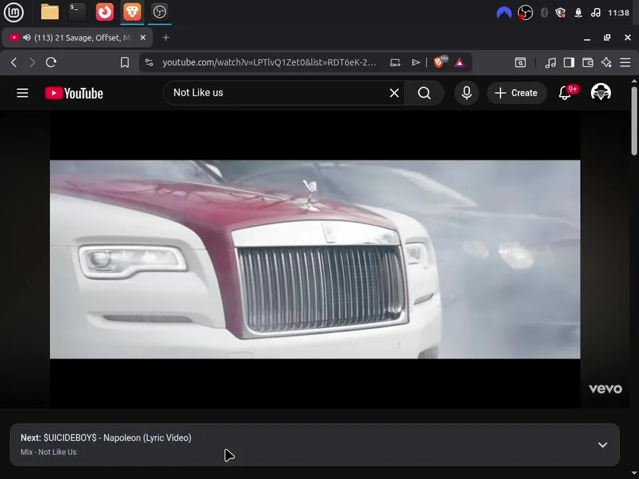Click the youtube.com URL address field
The height and width of the screenshot is (479, 639).
point(269,63)
